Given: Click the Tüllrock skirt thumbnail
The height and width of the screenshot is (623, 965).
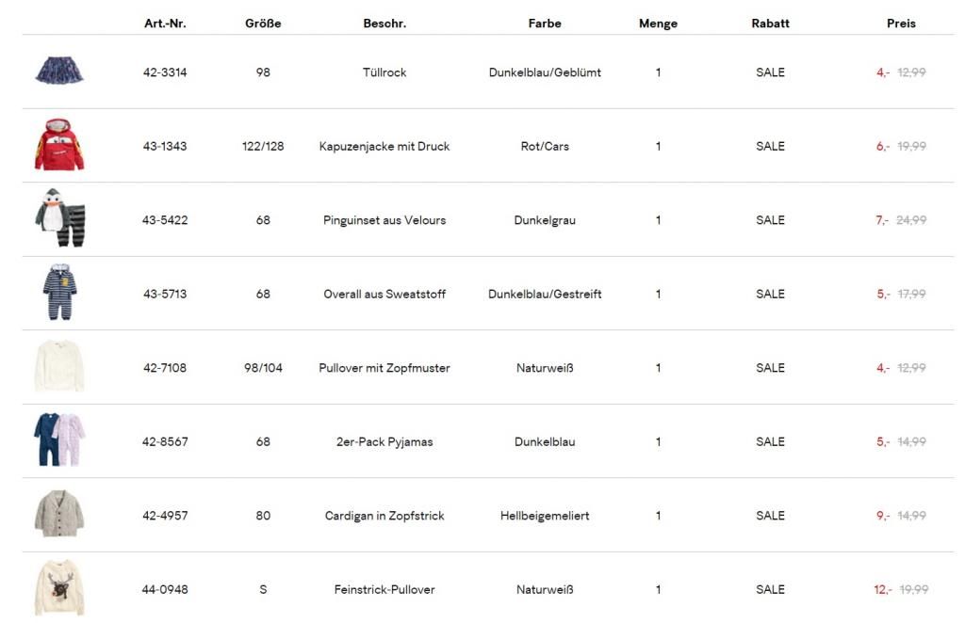Looking at the screenshot, I should click(59, 71).
